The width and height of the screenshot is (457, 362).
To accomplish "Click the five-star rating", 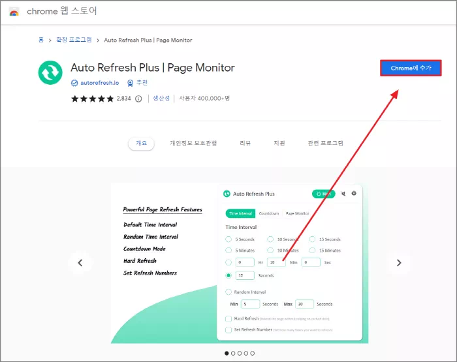I will click(93, 98).
